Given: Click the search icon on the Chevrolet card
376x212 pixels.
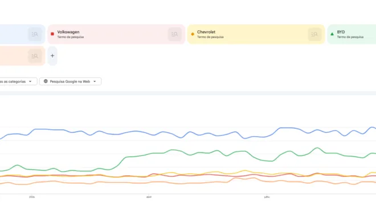Looking at the screenshot, I should [314, 34].
